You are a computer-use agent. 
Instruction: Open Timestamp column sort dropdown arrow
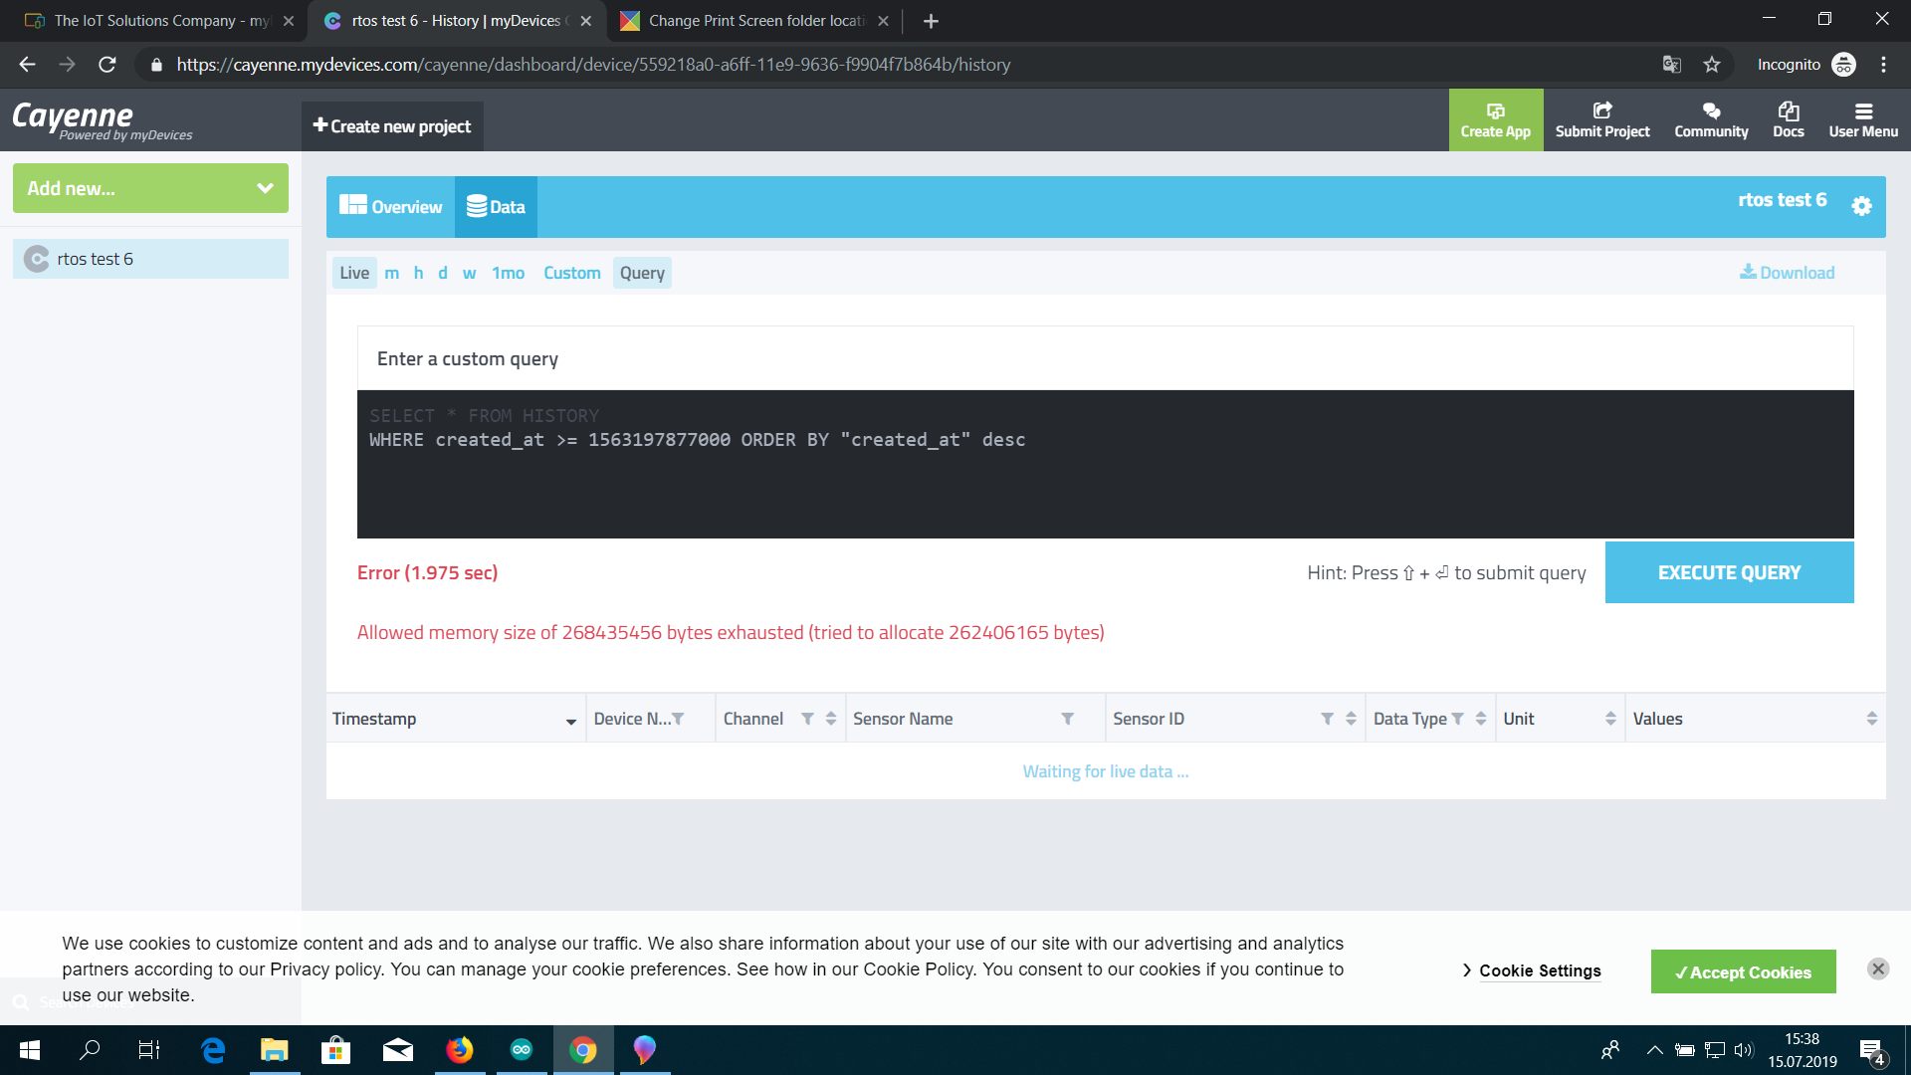(570, 721)
